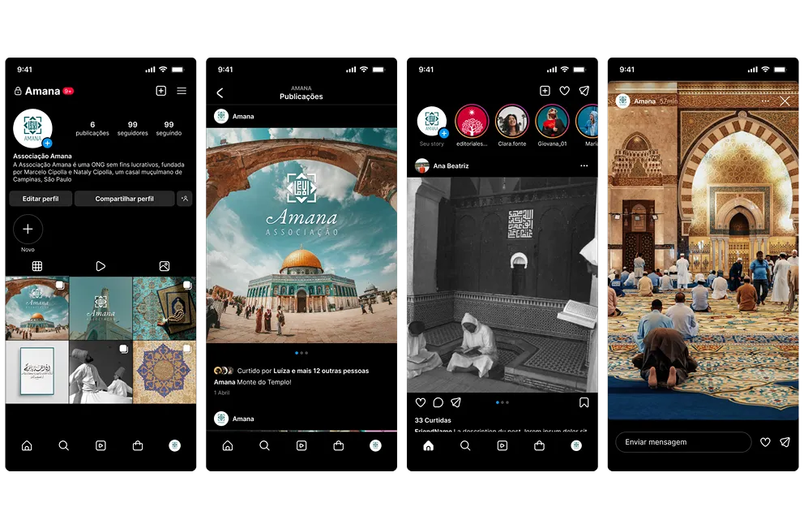Tap shop bag icon in profile screen bottom bar
The width and height of the screenshot is (804, 524).
coord(138,445)
